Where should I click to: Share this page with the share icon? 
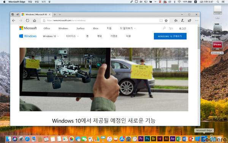coord(190,21)
